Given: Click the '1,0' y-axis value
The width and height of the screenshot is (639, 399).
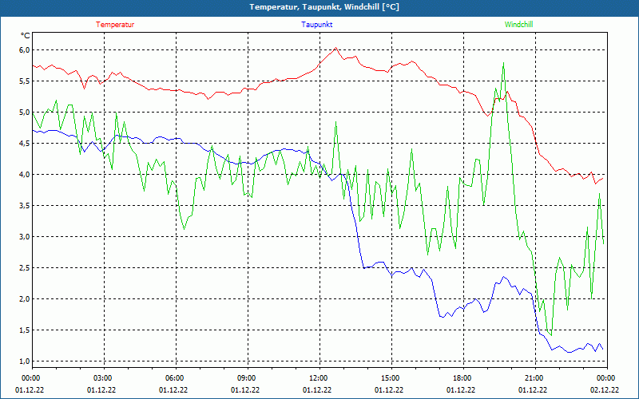Looking at the screenshot, I should [x=25, y=361].
